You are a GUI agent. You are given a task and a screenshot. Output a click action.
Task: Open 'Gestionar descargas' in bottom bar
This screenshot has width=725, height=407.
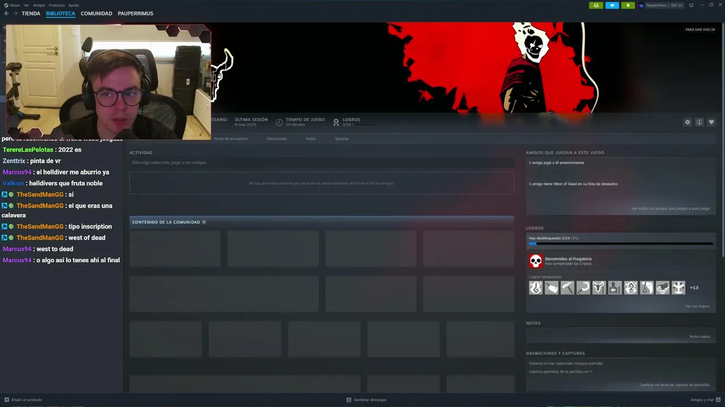click(366, 400)
